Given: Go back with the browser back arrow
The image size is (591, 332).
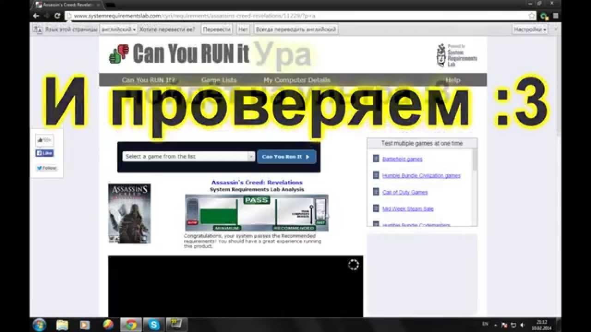Looking at the screenshot, I should click(36, 16).
